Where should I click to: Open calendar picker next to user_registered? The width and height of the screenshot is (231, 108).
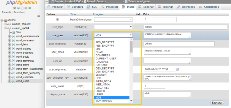pyautogui.click(x=178, y=70)
